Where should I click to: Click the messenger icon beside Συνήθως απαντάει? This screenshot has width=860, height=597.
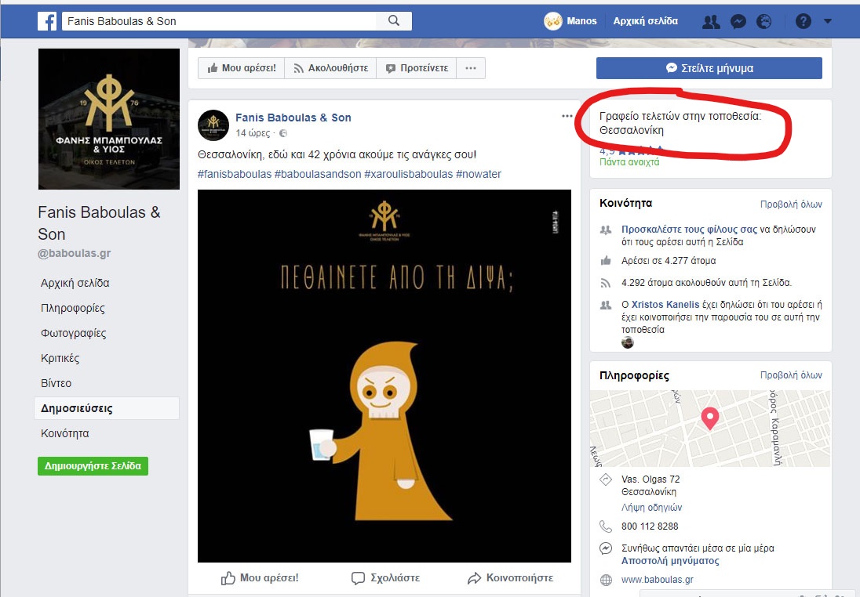pyautogui.click(x=606, y=548)
